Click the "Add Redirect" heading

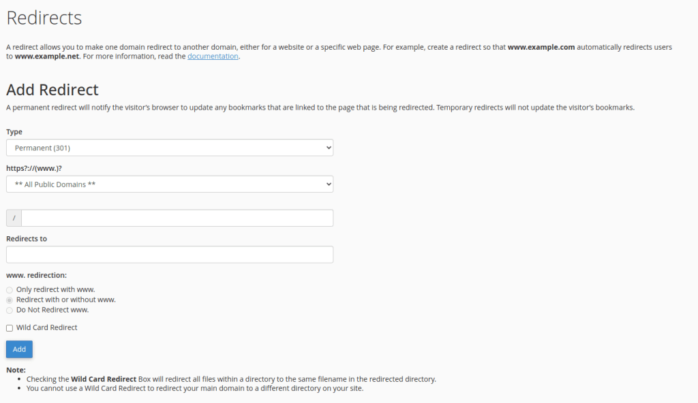click(x=51, y=89)
